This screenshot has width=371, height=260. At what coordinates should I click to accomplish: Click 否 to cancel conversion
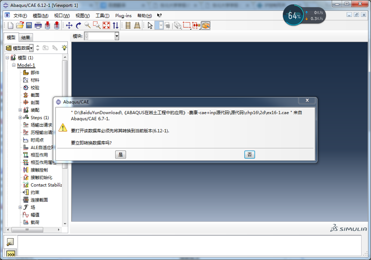249,155
